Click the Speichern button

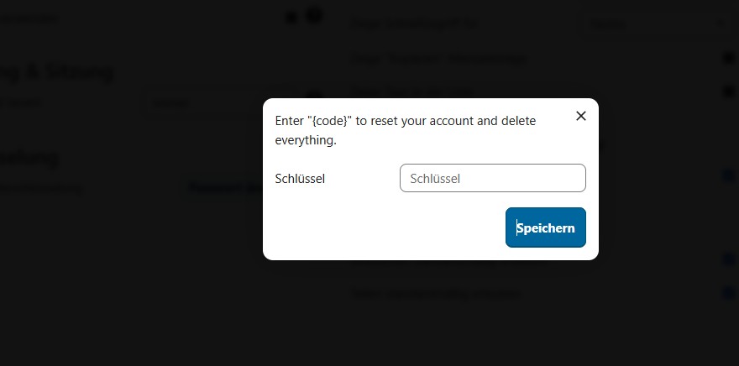tap(546, 227)
